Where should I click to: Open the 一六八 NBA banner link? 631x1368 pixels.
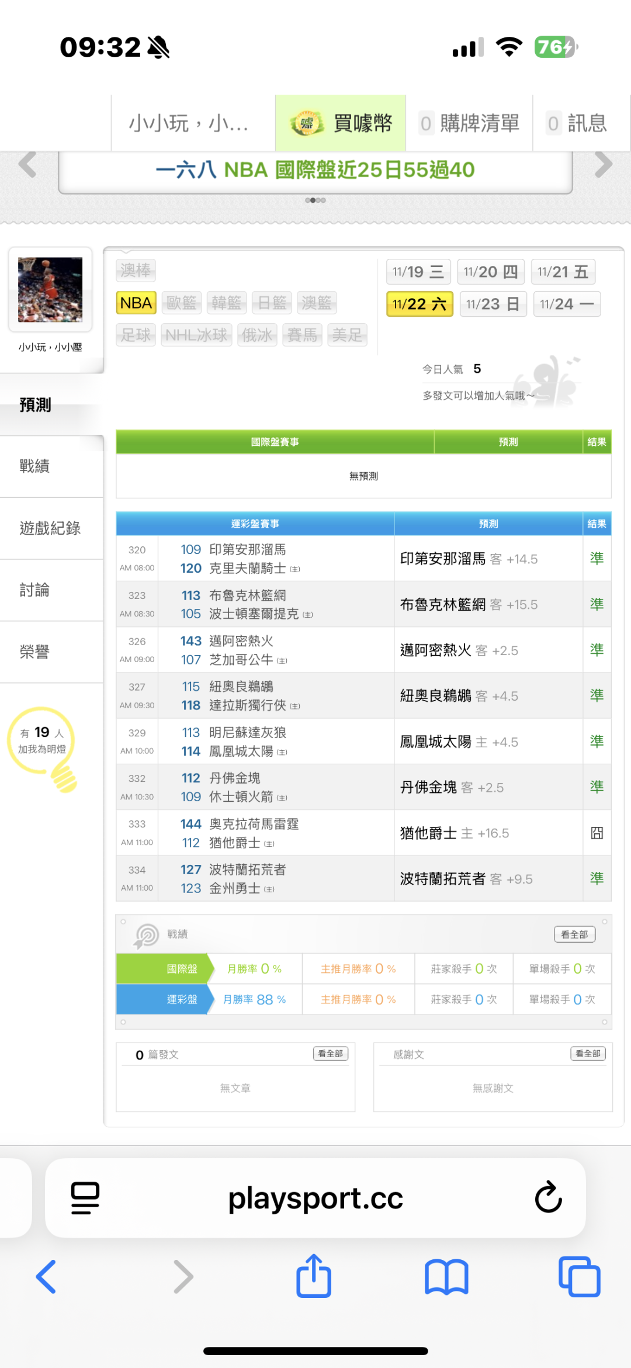pyautogui.click(x=315, y=170)
